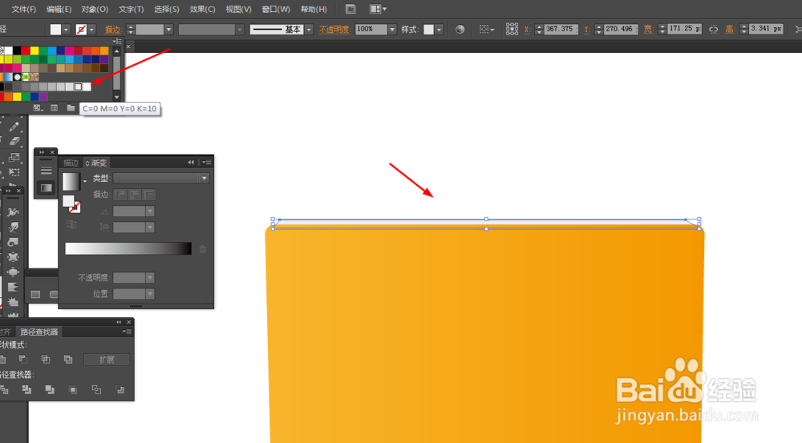This screenshot has height=443, width=802.
Task: Open the swatch libraries menu icon
Action: point(38,108)
